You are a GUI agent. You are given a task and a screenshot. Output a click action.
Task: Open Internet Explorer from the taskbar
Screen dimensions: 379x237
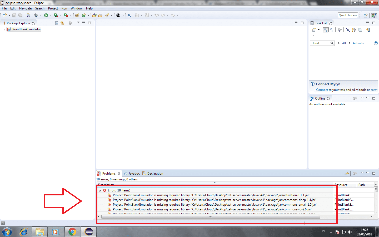(x=24, y=232)
